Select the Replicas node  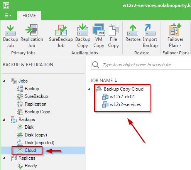pos(27,158)
